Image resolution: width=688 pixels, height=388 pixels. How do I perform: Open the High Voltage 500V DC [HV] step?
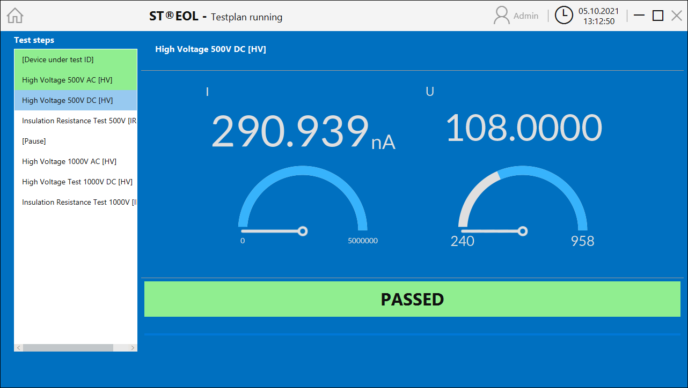point(67,100)
